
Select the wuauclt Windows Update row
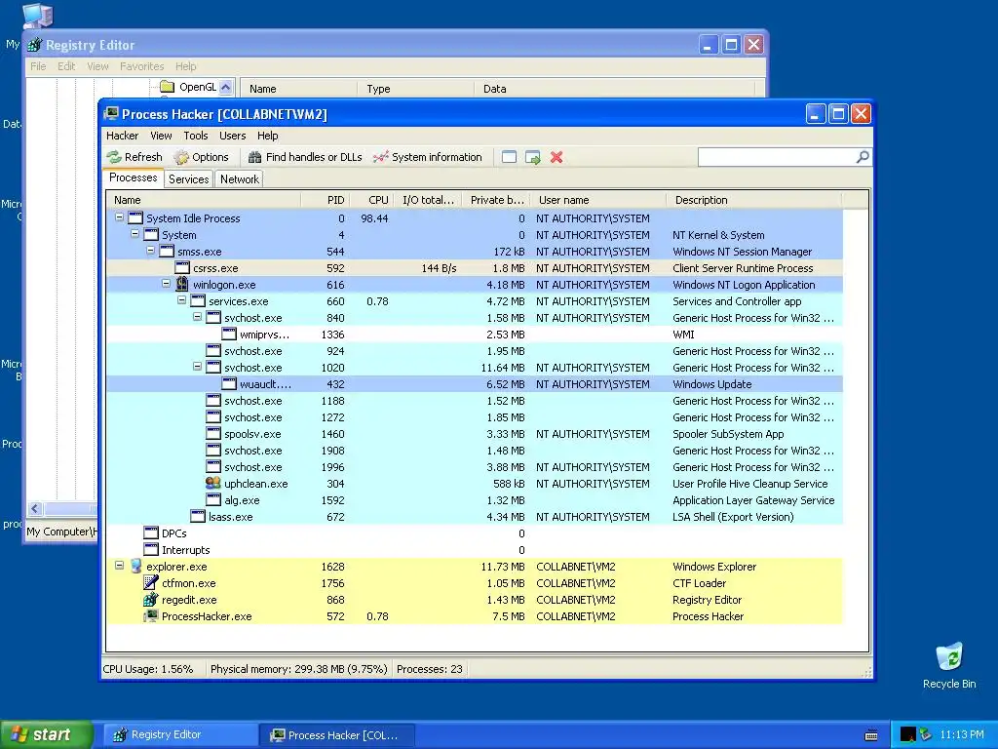pos(475,384)
